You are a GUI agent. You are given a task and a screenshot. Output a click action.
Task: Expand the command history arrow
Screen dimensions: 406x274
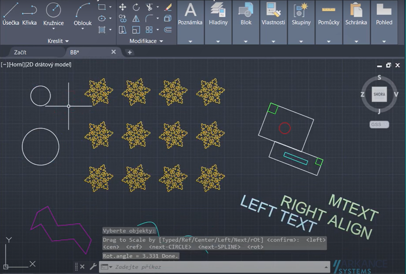click(326, 267)
